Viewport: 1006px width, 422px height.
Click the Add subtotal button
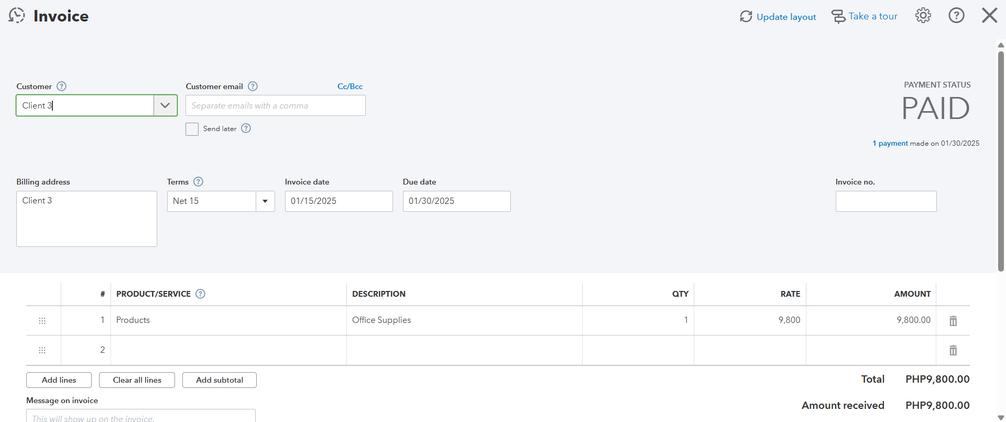coord(220,380)
